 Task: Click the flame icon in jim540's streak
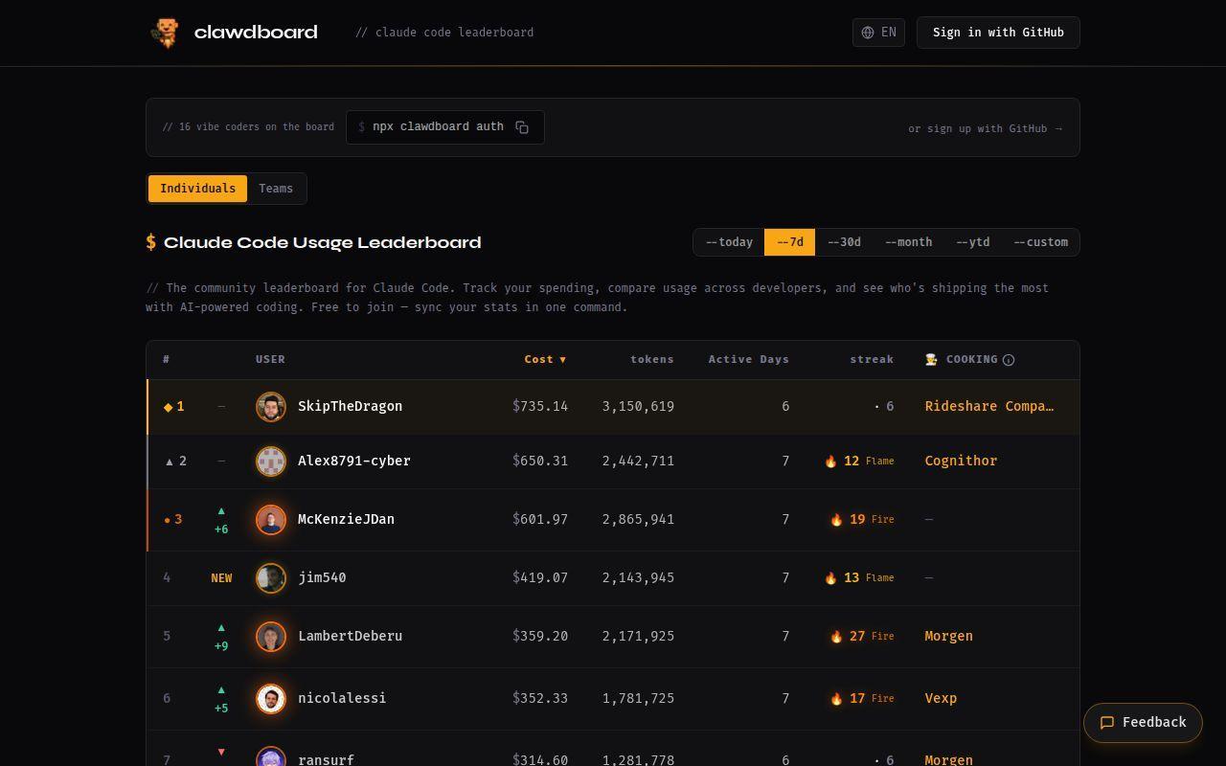[830, 578]
